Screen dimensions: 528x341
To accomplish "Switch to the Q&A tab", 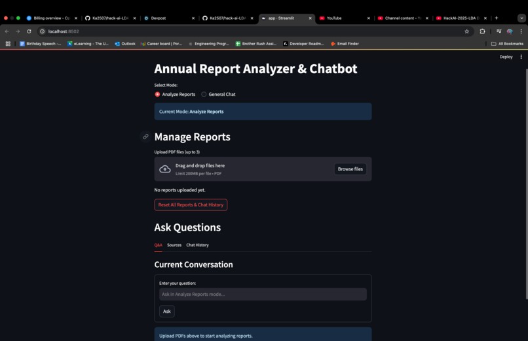I will coord(159,245).
